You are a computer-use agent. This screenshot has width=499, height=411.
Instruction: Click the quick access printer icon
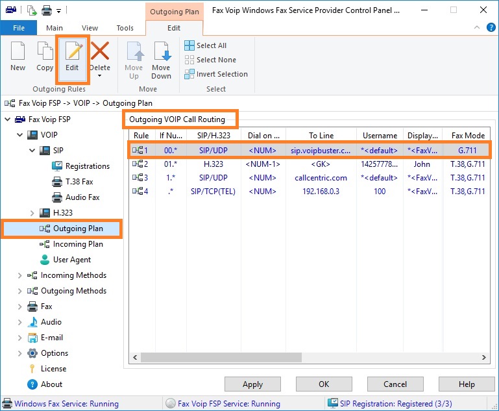[x=47, y=10]
